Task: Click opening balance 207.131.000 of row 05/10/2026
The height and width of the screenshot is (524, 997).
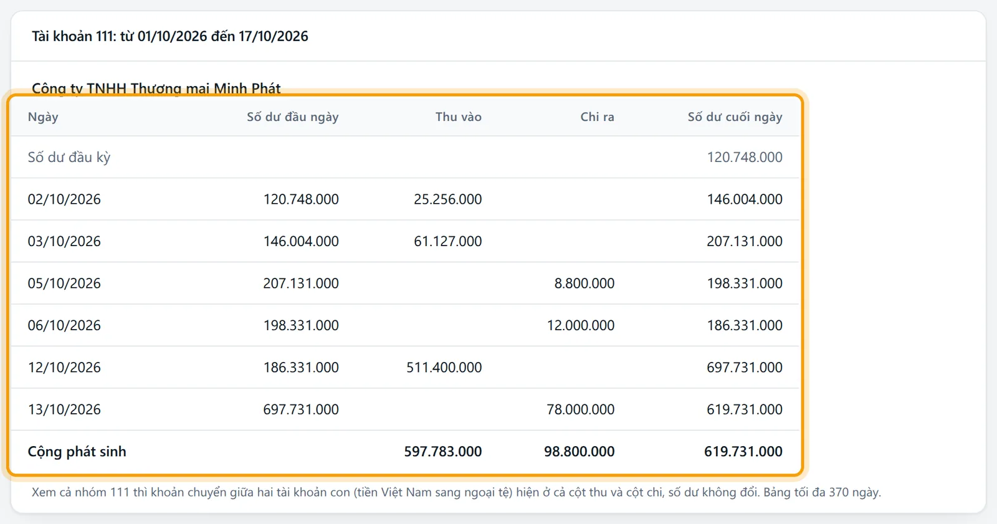Action: 301,283
